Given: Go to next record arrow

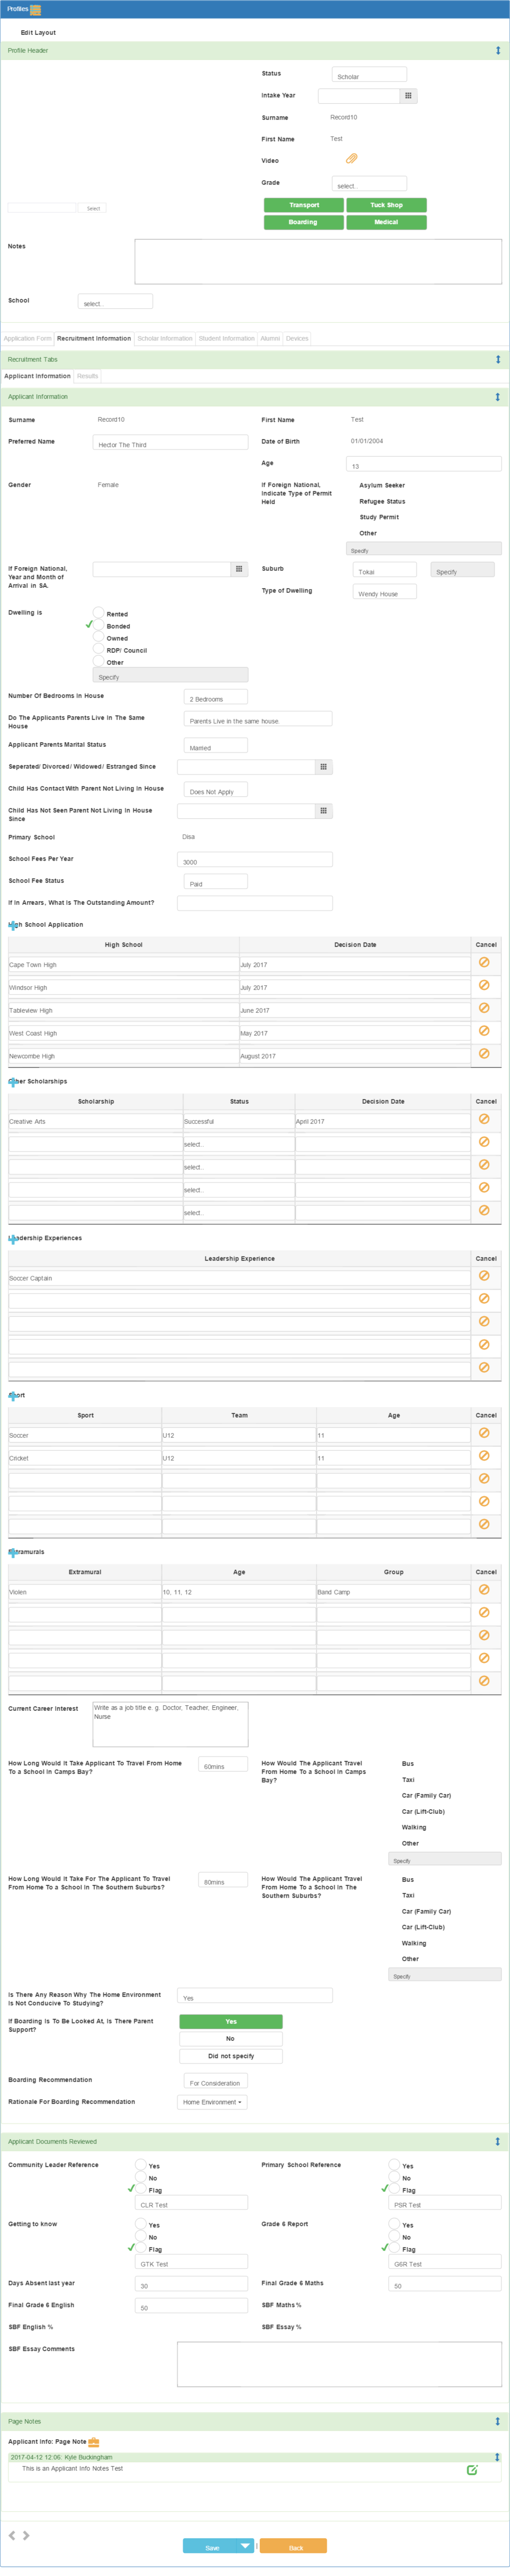Looking at the screenshot, I should tap(26, 2535).
